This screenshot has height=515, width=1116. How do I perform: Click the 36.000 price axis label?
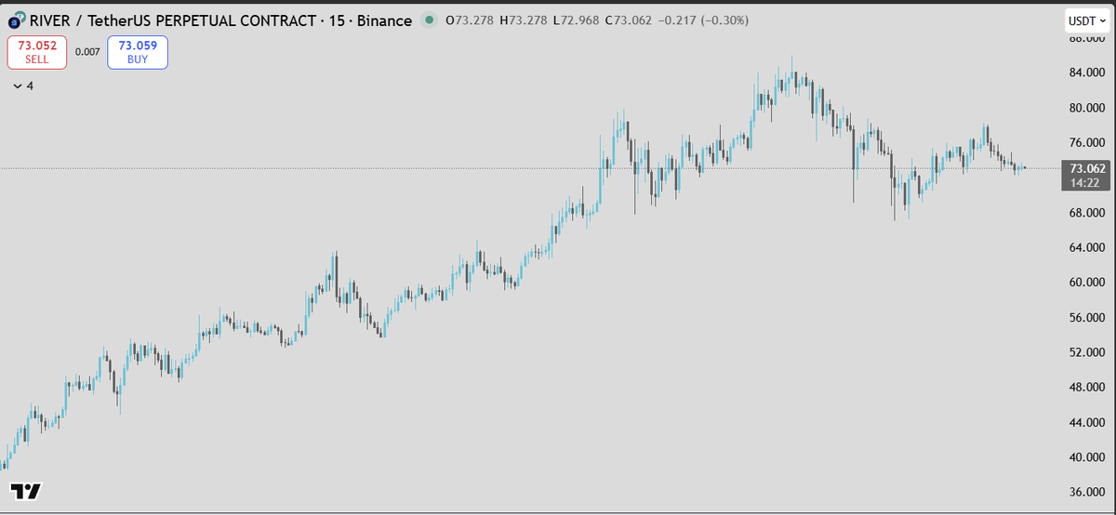(1086, 493)
